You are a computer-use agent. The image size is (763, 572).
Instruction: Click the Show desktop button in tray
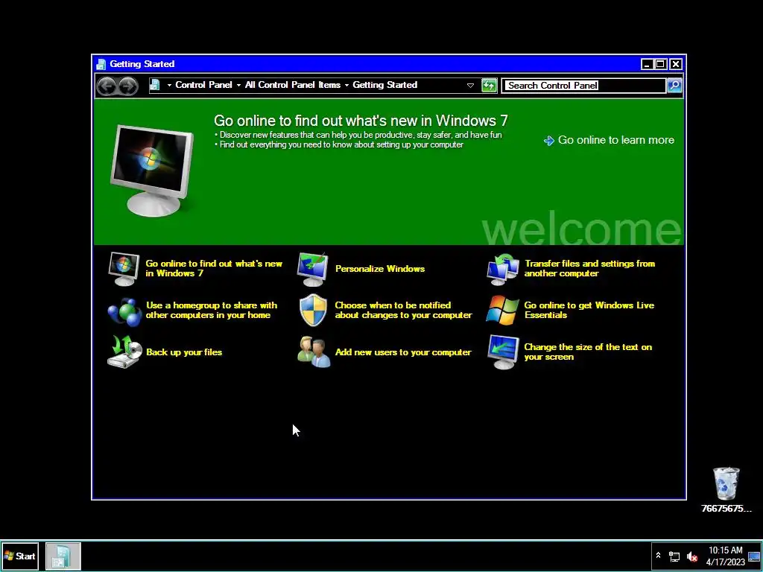(755, 556)
